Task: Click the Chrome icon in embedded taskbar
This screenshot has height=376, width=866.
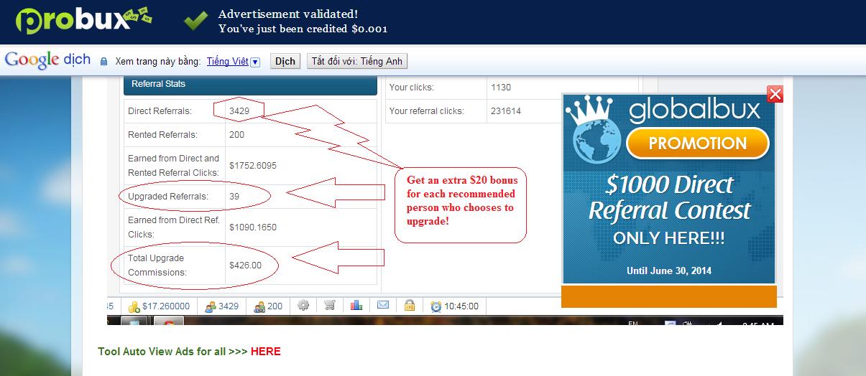Action: tap(170, 324)
